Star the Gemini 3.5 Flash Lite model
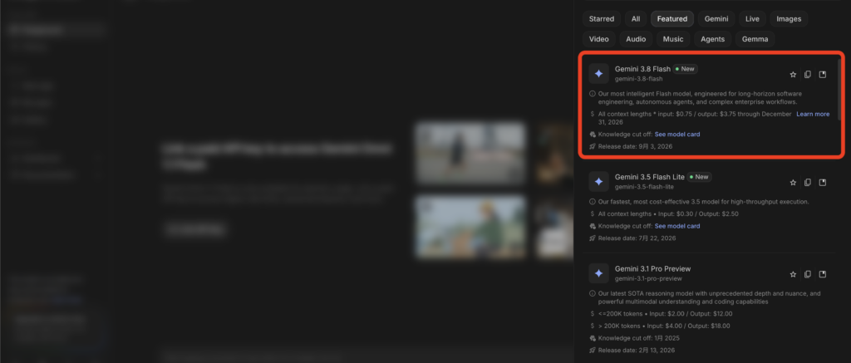This screenshot has width=851, height=363. (x=793, y=182)
